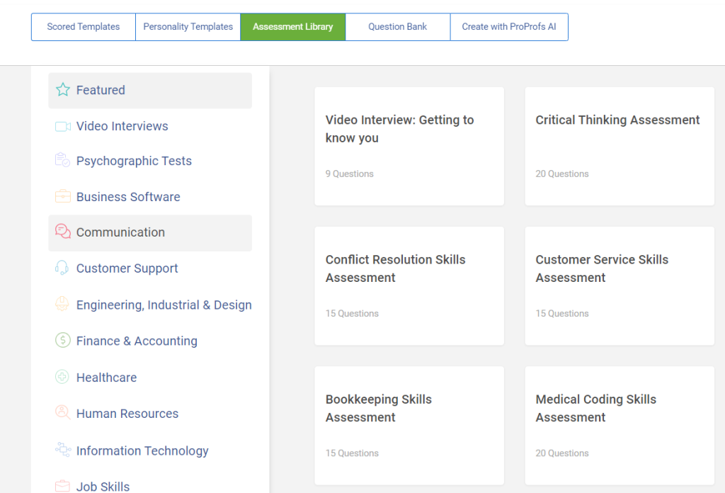Image resolution: width=725 pixels, height=493 pixels.
Task: Click the Communication chat bubbles icon
Action: tap(63, 232)
